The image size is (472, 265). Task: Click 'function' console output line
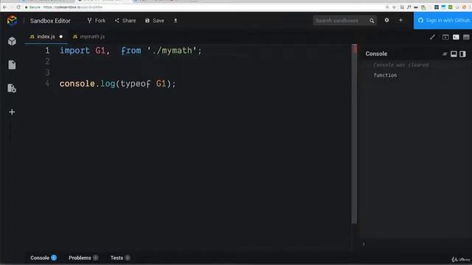385,75
